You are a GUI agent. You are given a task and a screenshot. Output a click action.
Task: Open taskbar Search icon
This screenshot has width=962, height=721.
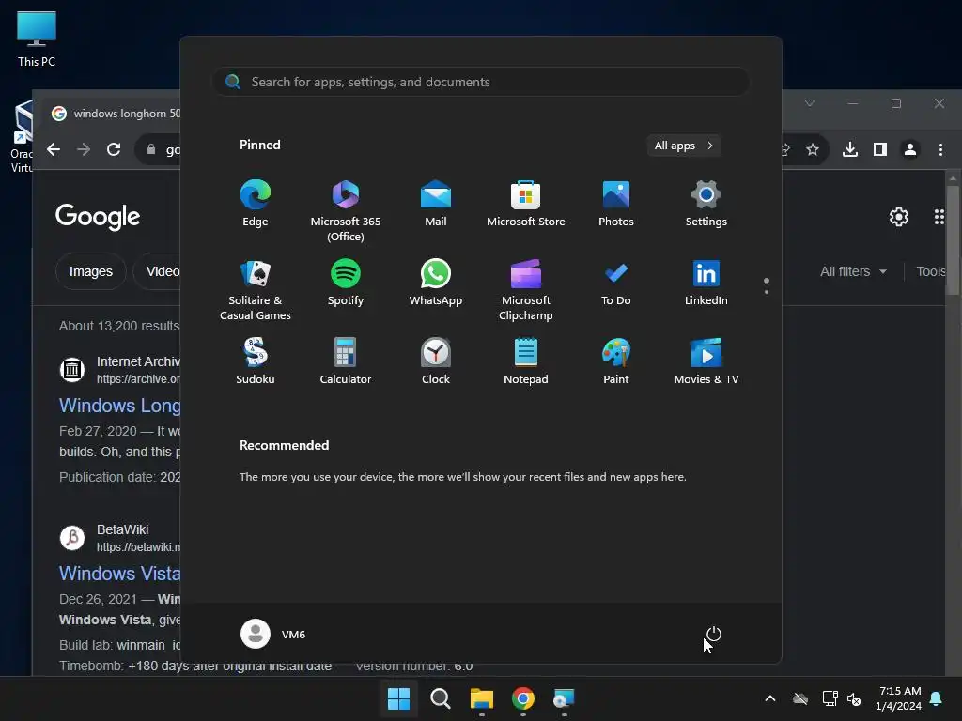440,698
